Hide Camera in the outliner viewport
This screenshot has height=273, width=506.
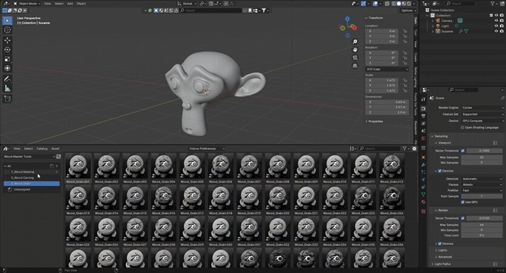click(496, 21)
